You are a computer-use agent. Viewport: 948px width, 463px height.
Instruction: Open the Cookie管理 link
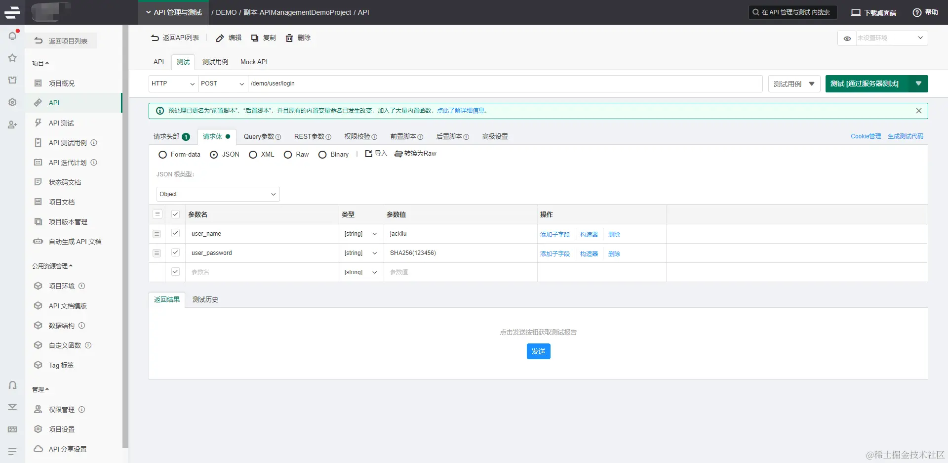click(x=866, y=136)
